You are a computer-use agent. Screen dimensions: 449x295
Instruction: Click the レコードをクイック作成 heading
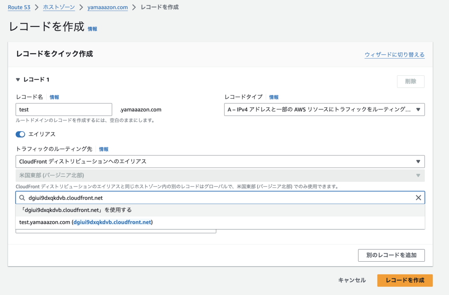[55, 54]
